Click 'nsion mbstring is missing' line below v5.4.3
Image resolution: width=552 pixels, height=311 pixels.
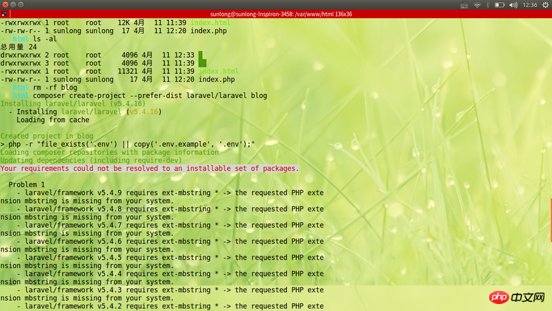87,299
